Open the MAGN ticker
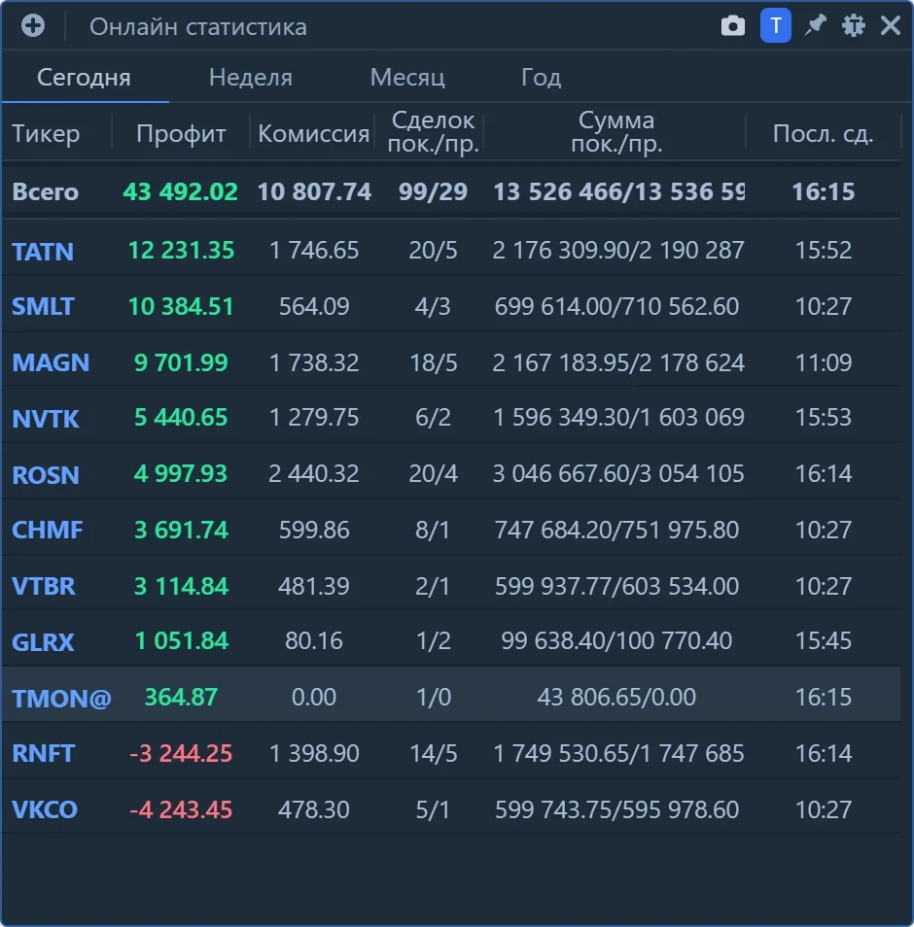 tap(51, 362)
